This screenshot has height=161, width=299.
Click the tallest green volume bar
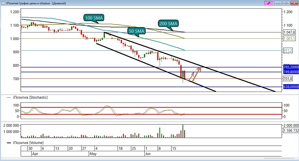point(183,131)
